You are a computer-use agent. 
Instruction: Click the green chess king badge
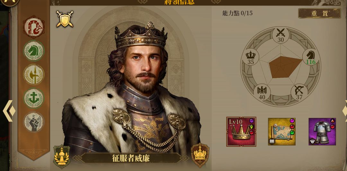point(62,157)
